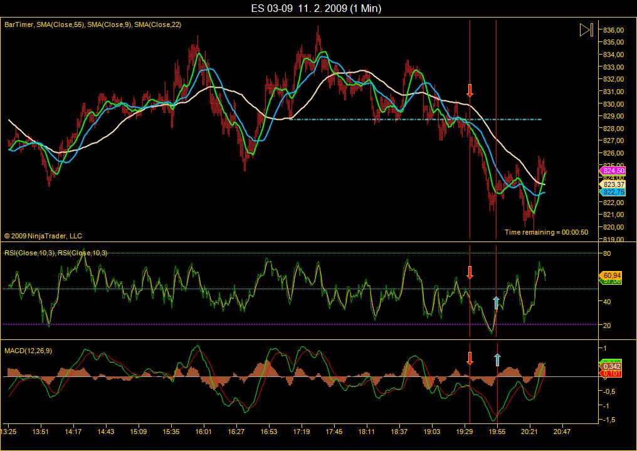Select the blue up arrow in the MACD panel
This screenshot has height=451, width=637.
click(497, 359)
